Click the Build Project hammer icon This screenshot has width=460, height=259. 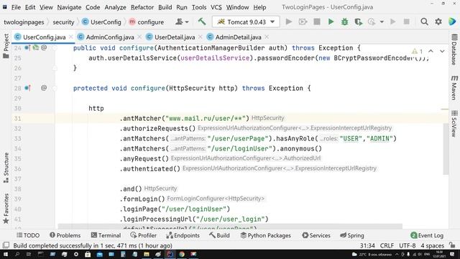(202, 22)
